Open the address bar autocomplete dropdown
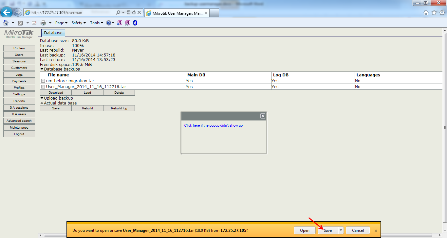The height and width of the screenshot is (238, 447). tap(123, 12)
